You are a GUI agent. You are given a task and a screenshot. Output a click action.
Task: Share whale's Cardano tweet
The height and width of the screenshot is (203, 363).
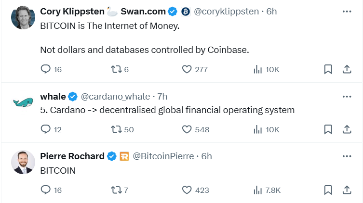pos(346,129)
